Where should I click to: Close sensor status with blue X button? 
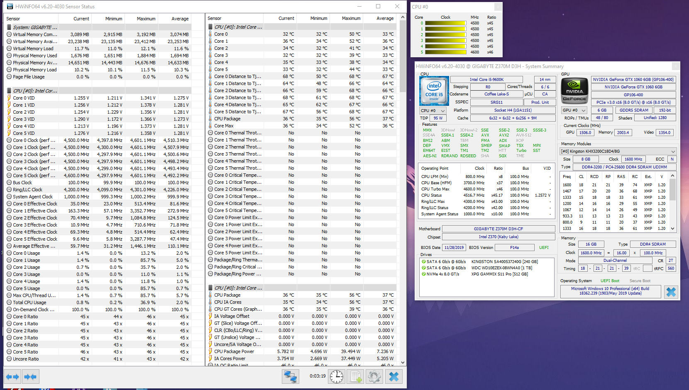[393, 377]
